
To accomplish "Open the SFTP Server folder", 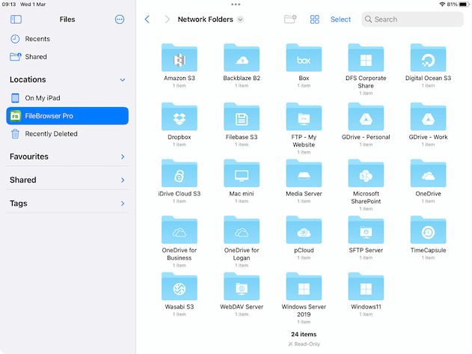I will [x=366, y=230].
